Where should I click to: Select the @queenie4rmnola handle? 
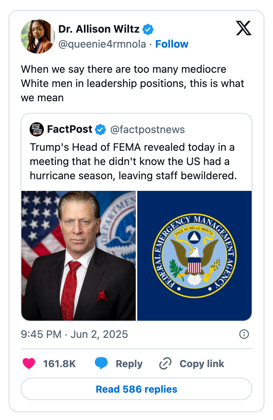click(x=100, y=44)
